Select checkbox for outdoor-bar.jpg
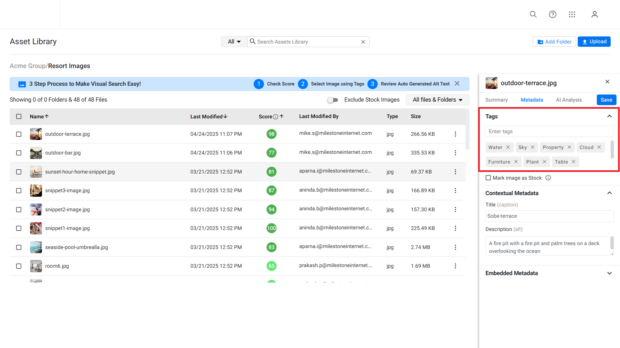Screen dimensions: 620x348 tap(19, 153)
